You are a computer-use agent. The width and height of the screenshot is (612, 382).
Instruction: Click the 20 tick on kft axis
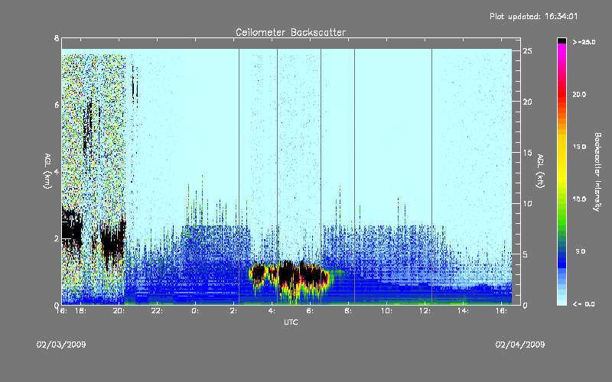pyautogui.click(x=528, y=102)
